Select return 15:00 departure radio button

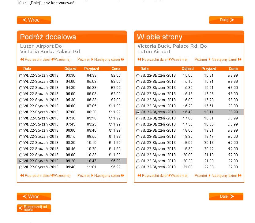pos(138,76)
